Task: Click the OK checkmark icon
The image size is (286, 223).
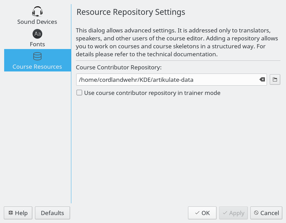Action: click(x=197, y=213)
